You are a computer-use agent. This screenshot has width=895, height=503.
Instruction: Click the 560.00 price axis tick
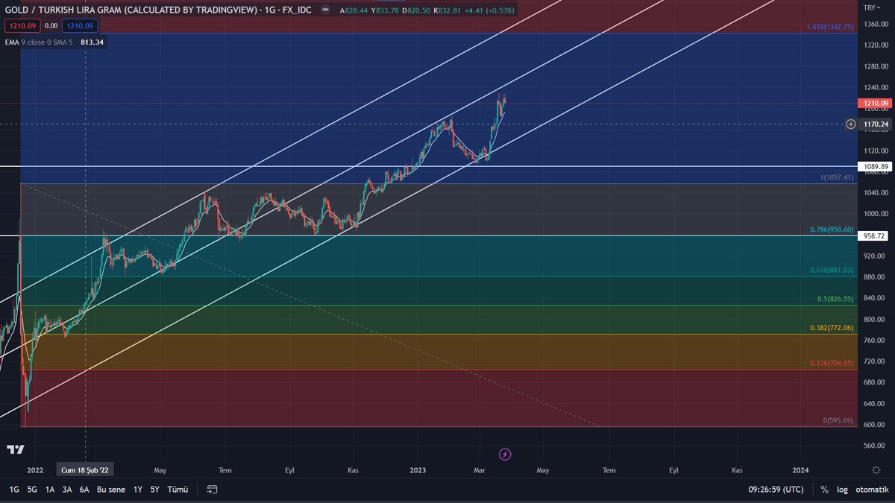(x=873, y=446)
